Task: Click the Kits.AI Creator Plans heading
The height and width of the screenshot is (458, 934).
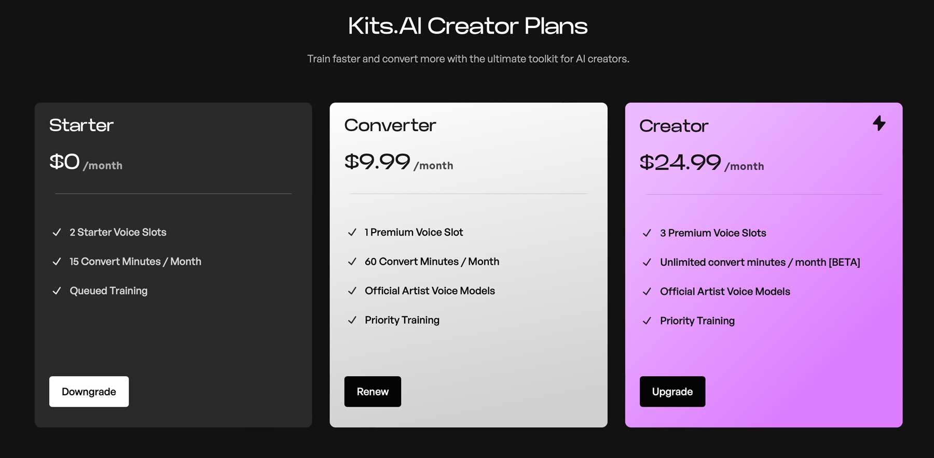Action: 467,26
